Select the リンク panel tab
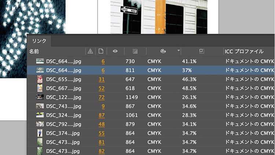The width and height of the screenshot is (275, 155). (x=39, y=41)
